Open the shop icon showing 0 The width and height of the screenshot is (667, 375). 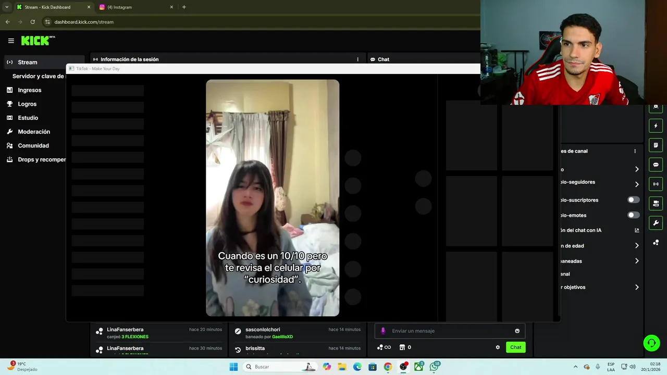pos(405,347)
